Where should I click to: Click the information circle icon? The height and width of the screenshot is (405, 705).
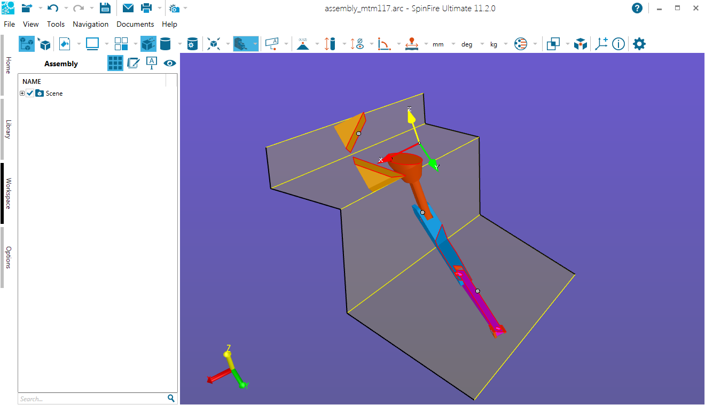coord(618,44)
